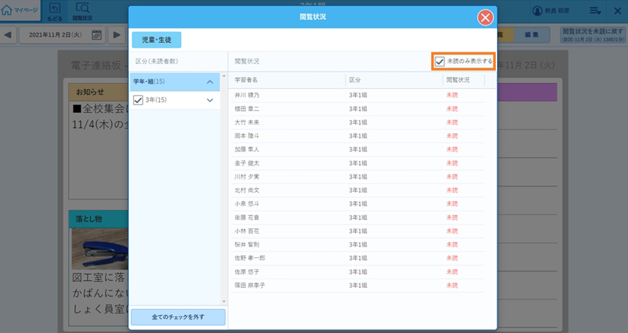Select the 児童・生徒 tab
628x333 pixels.
point(156,40)
